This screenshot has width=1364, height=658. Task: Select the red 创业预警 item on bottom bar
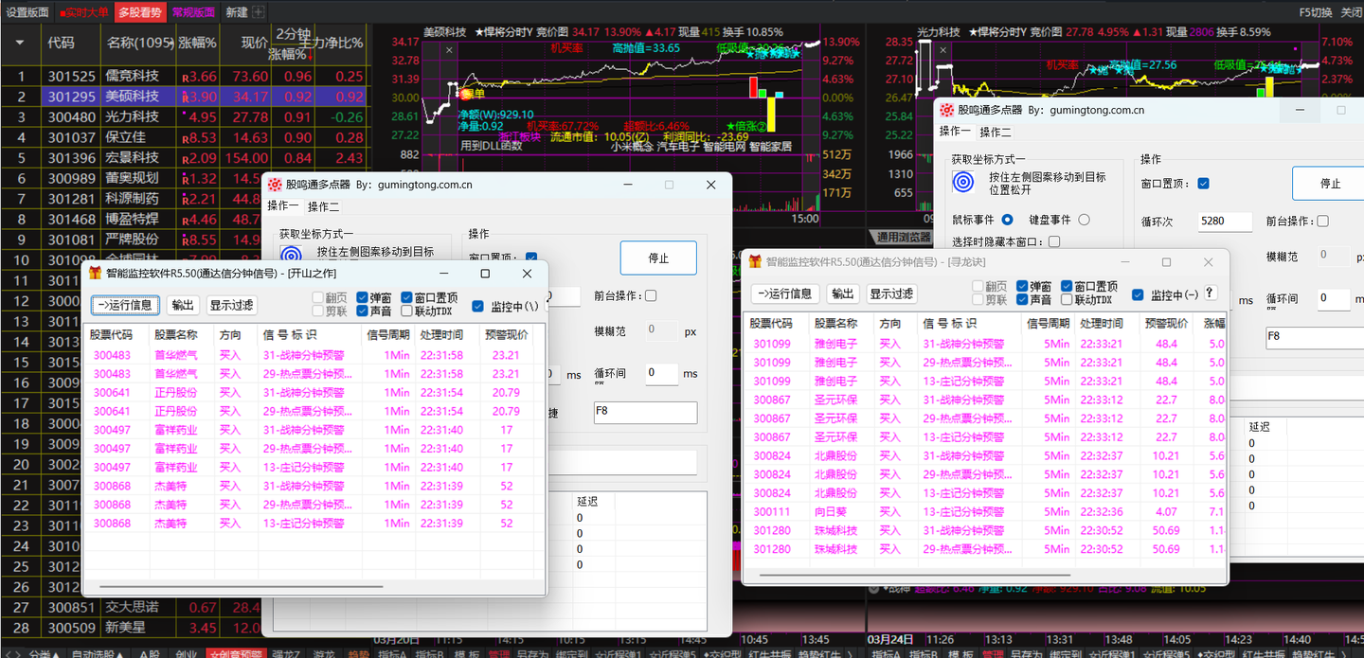238,653
